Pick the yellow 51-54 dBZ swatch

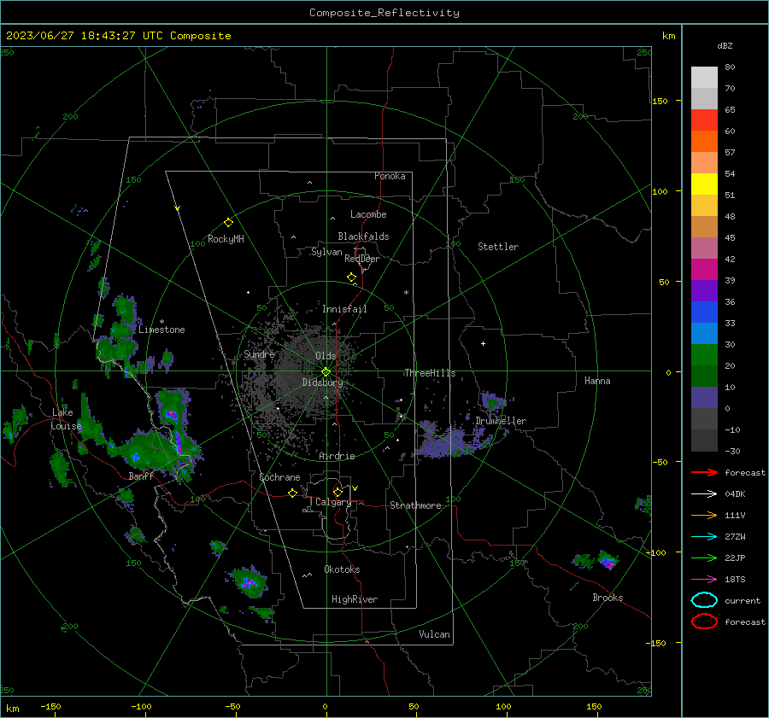(x=704, y=184)
